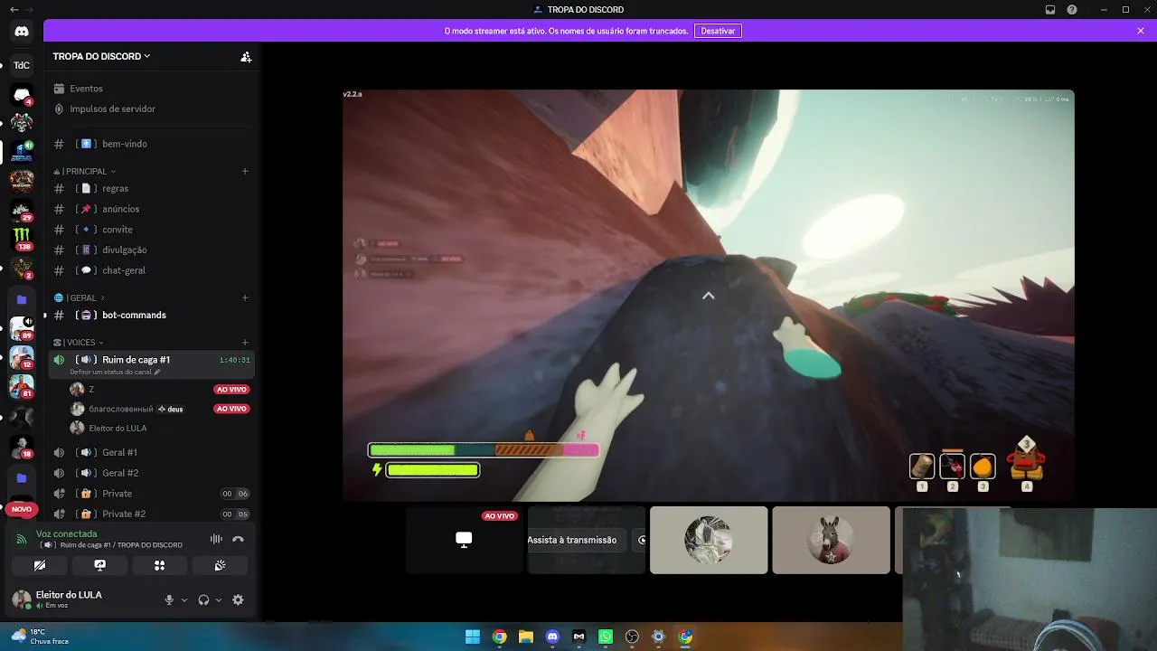Go back using the title bar arrow
This screenshot has height=651, width=1157.
click(x=14, y=10)
